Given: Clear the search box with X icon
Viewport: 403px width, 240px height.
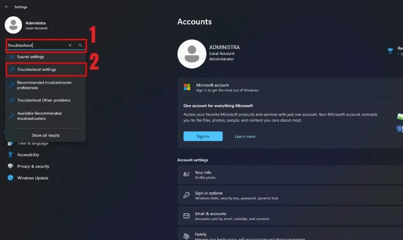Looking at the screenshot, I should coord(70,45).
